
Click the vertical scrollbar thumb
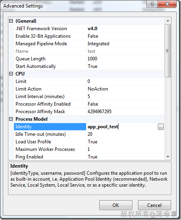tap(168, 51)
